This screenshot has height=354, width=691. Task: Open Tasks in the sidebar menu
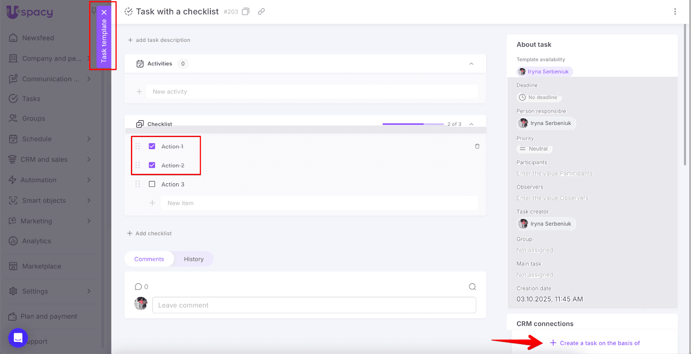click(x=31, y=99)
